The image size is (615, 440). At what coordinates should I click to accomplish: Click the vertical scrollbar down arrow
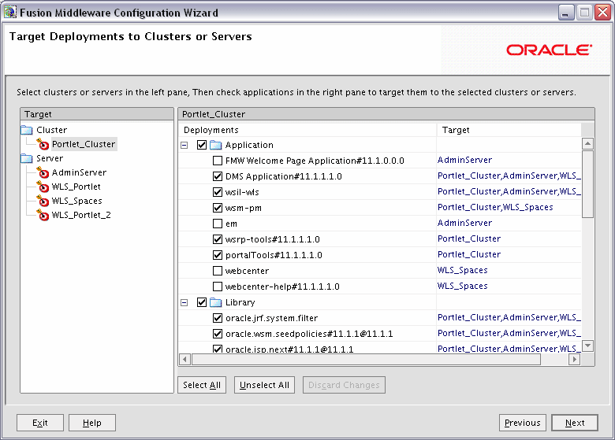point(587,346)
